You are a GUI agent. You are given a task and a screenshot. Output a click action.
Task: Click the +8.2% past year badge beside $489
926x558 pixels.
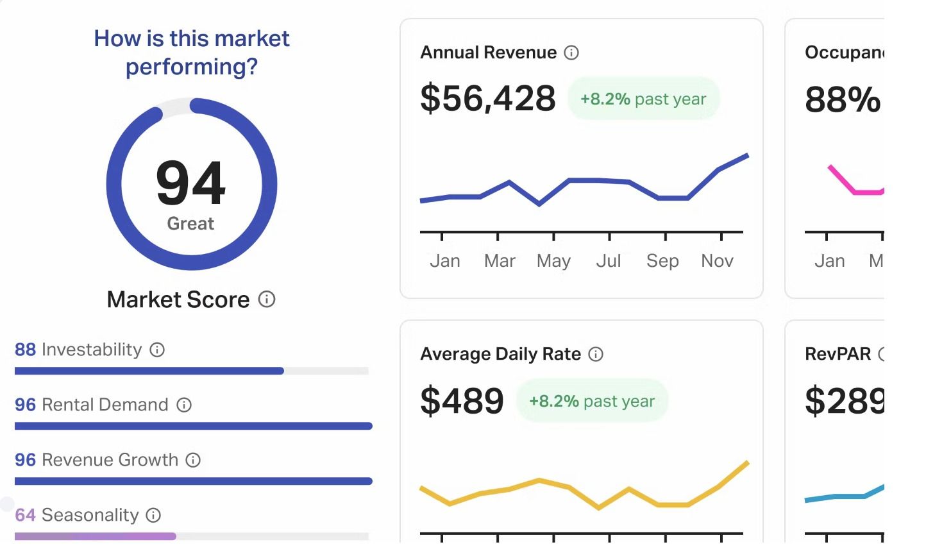click(x=592, y=401)
